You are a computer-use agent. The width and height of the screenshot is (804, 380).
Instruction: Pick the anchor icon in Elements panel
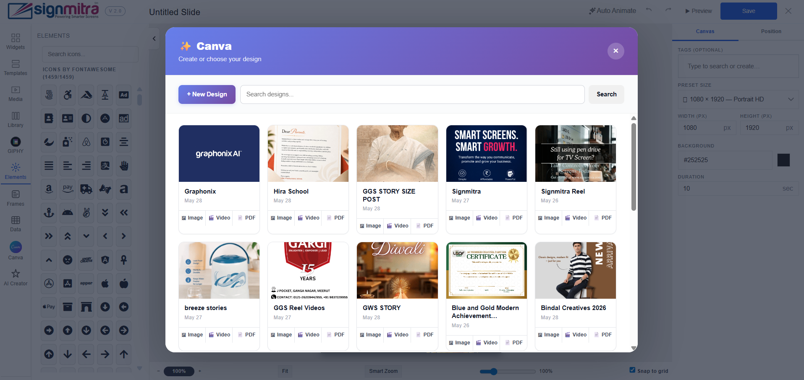(49, 213)
